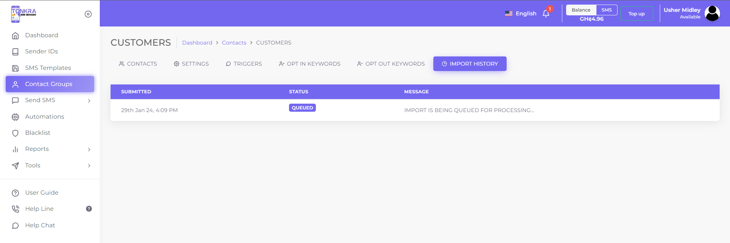Switch balance display to Balance
This screenshot has width=730, height=243.
[581, 10]
